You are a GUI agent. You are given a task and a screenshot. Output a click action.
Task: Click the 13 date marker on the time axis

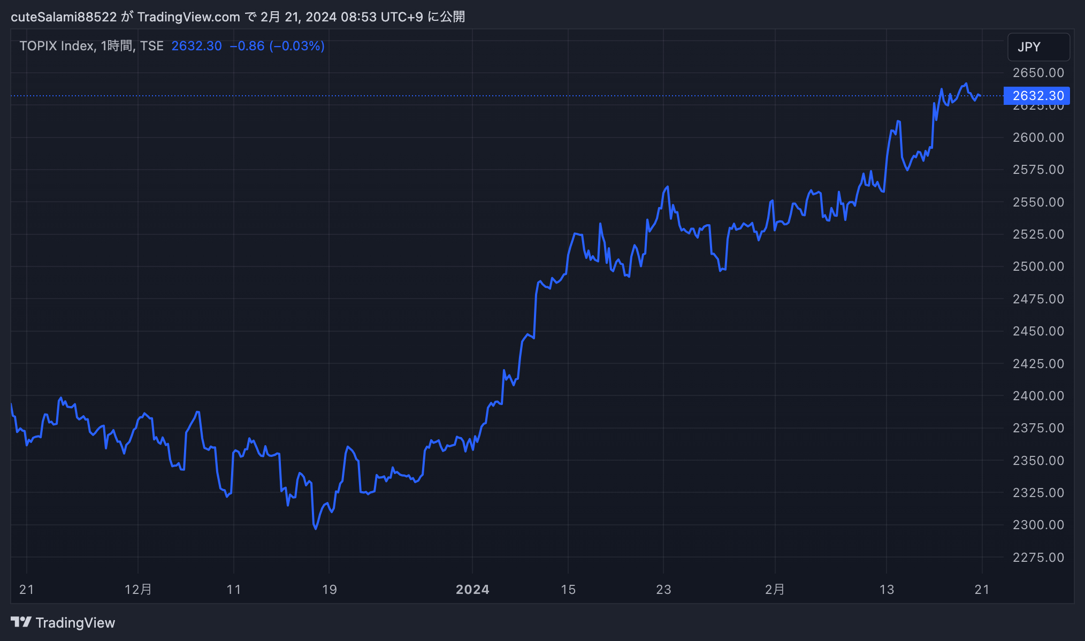[887, 590]
